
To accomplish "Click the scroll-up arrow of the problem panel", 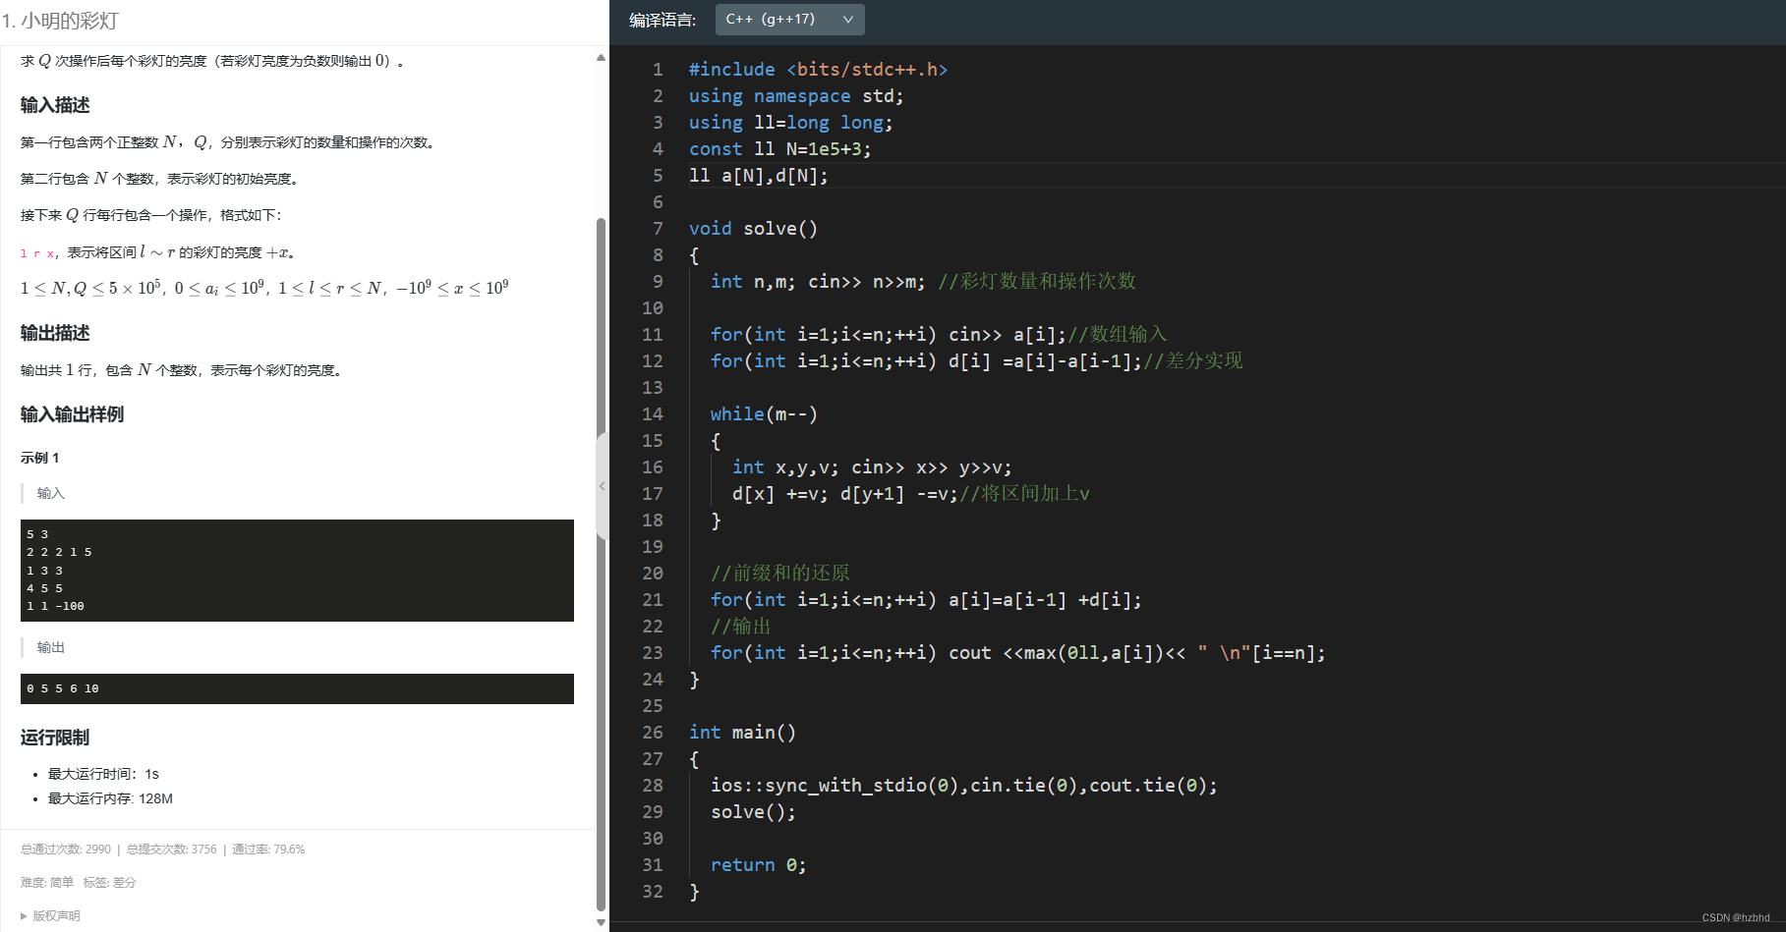I will click(601, 58).
